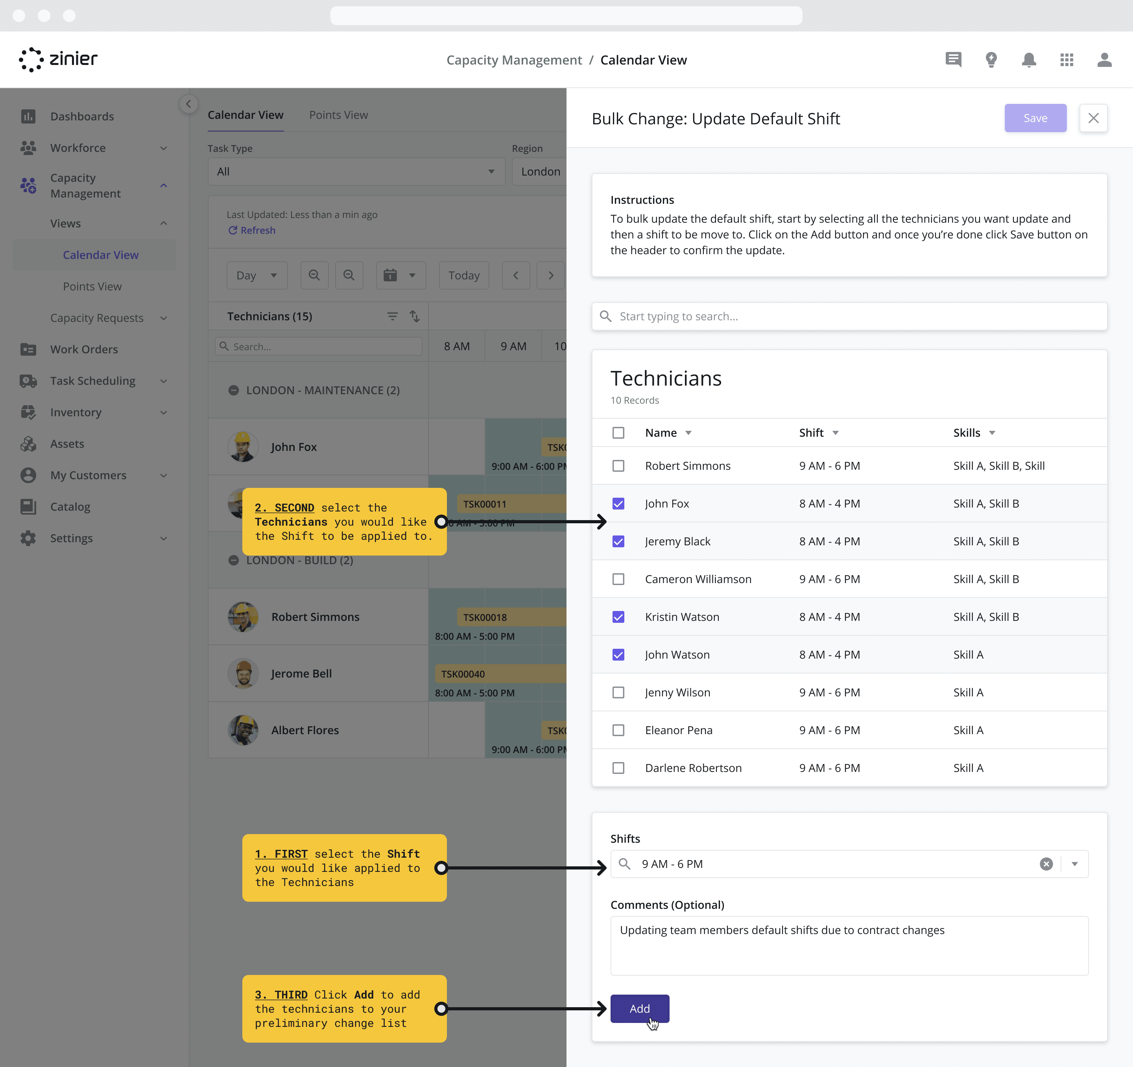Click the zinier logo
This screenshot has height=1067, width=1133.
58,59
